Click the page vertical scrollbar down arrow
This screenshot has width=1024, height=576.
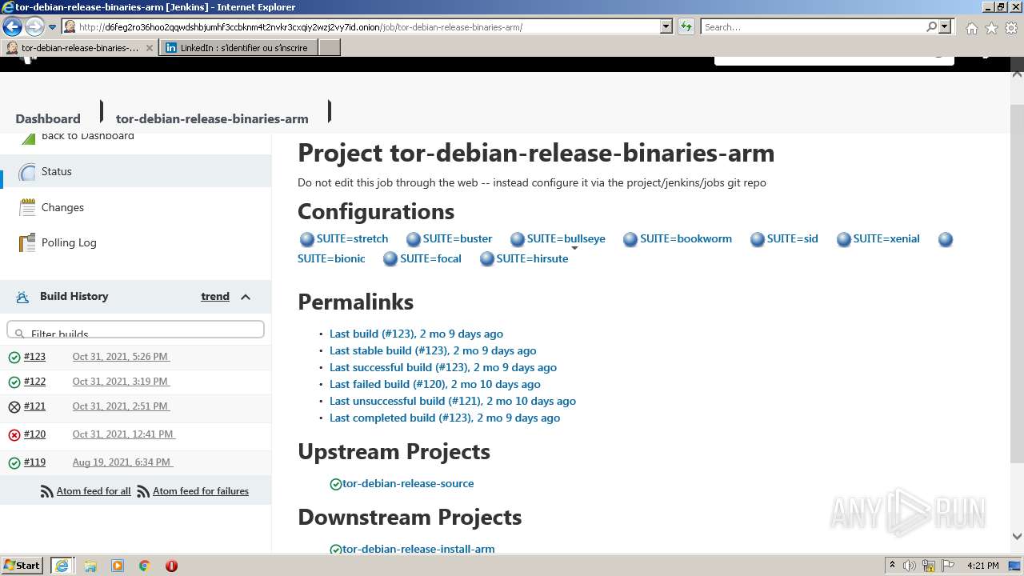(x=1017, y=537)
